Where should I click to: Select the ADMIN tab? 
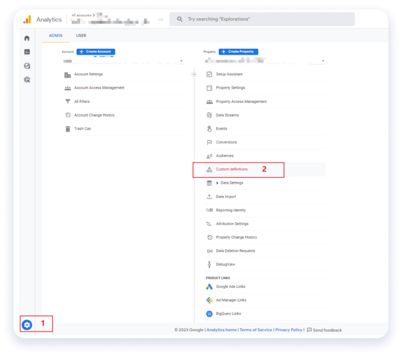pyautogui.click(x=55, y=36)
